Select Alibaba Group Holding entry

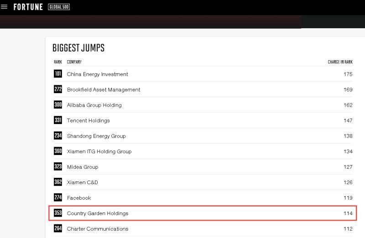[x=94, y=105]
